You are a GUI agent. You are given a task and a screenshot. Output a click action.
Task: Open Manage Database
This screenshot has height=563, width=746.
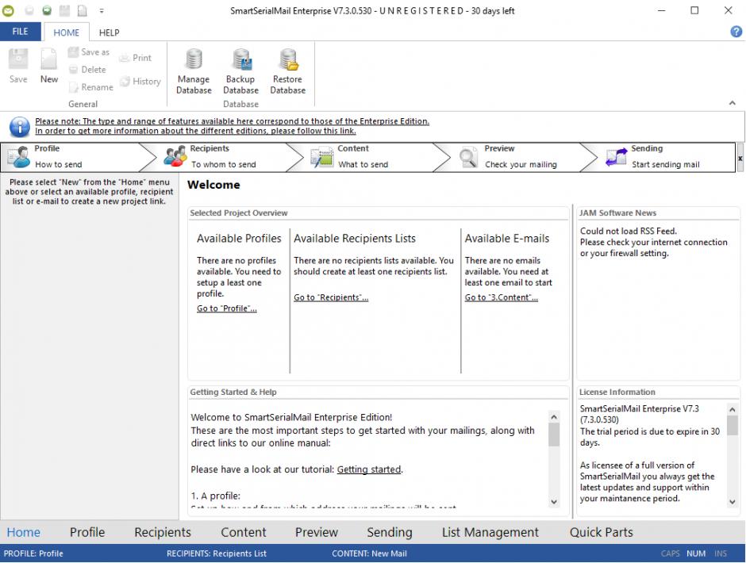pos(194,71)
